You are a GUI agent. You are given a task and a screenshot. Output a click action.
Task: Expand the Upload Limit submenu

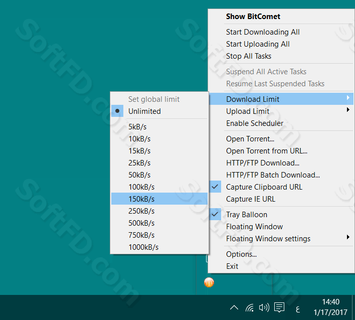281,111
